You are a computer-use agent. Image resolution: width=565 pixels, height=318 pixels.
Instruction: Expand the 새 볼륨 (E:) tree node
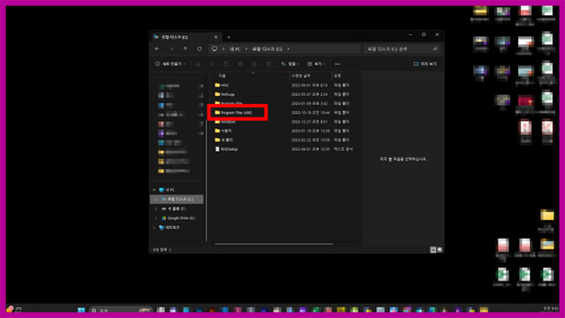pyautogui.click(x=157, y=209)
